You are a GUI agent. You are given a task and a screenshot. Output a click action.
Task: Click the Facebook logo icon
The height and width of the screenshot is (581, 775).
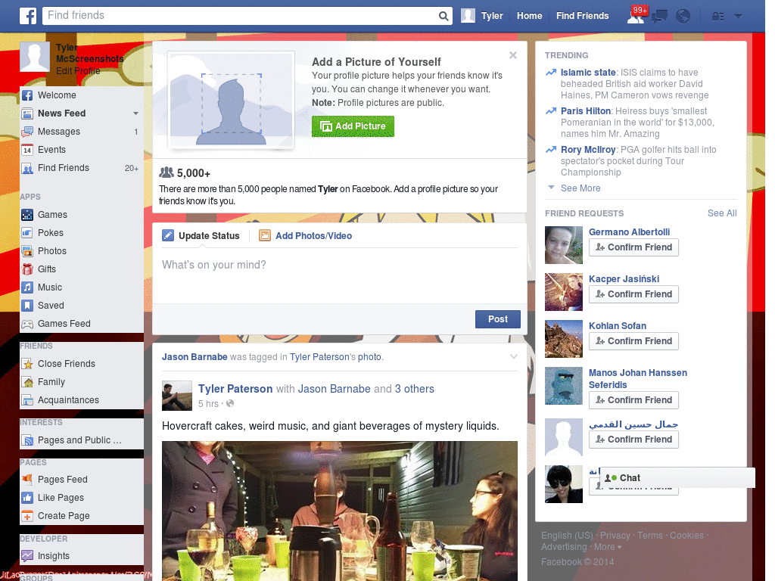28,16
